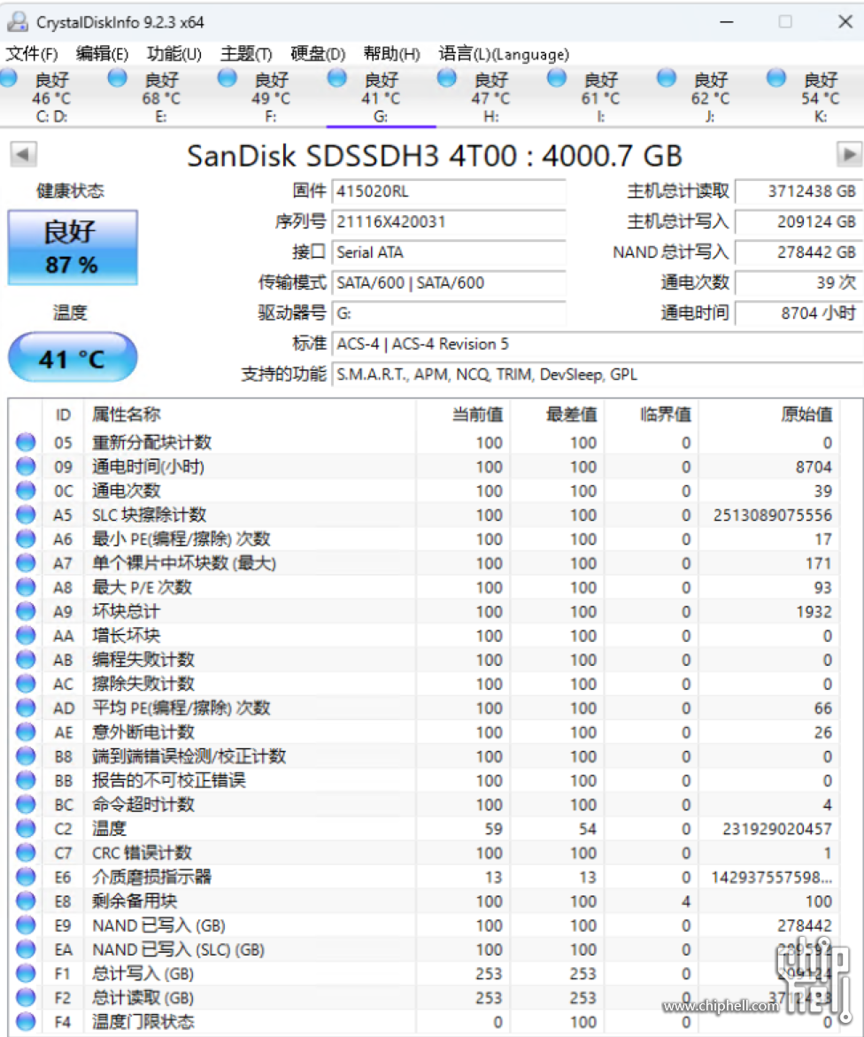Click status icon for 05 重新分配块计数

(x=26, y=442)
